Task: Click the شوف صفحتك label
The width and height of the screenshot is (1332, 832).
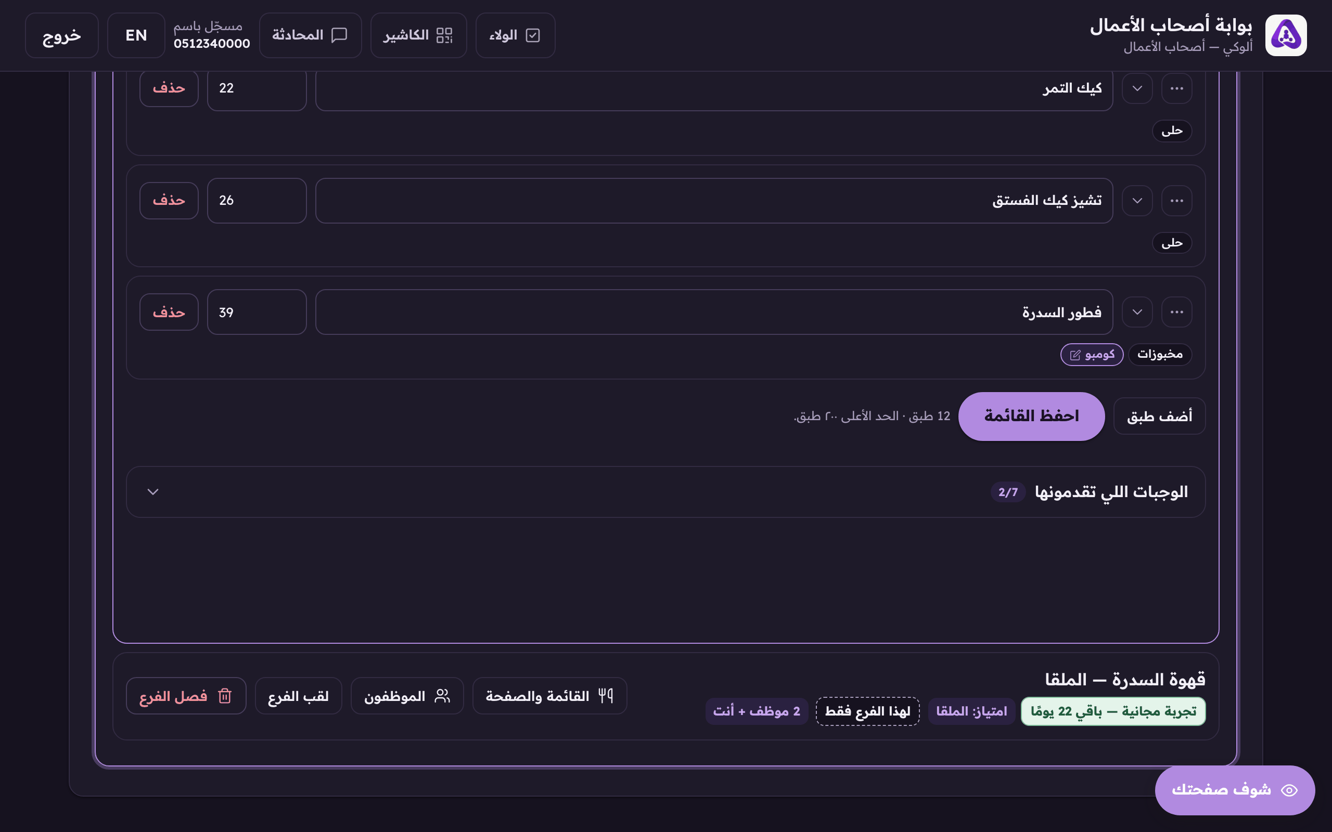Action: coord(1221,790)
